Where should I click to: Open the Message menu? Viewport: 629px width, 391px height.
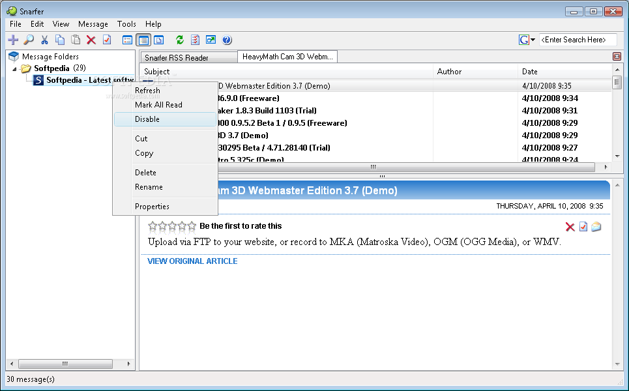(x=93, y=24)
